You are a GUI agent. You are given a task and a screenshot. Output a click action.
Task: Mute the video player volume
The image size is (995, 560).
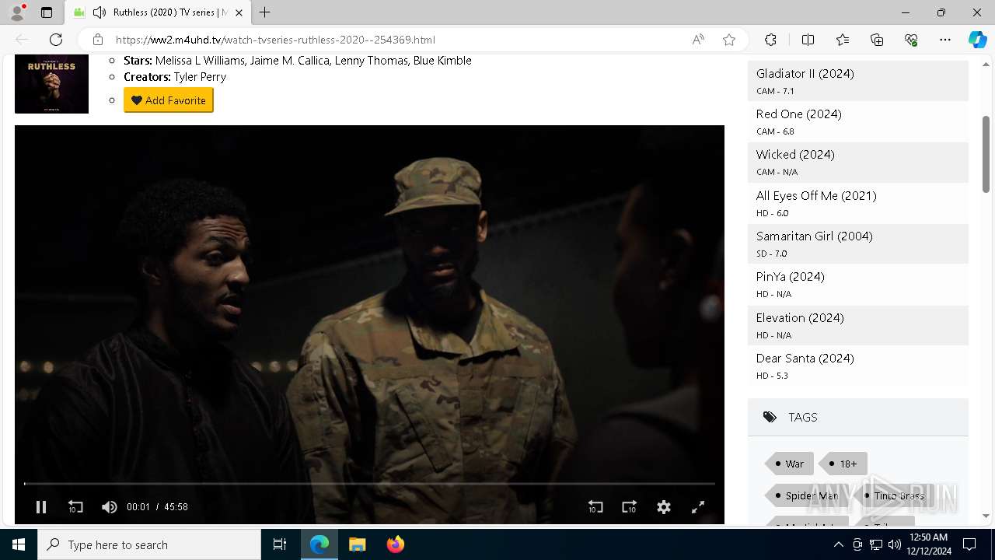point(110,507)
